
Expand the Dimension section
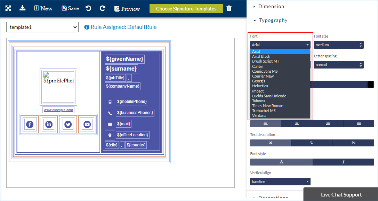pyautogui.click(x=271, y=6)
